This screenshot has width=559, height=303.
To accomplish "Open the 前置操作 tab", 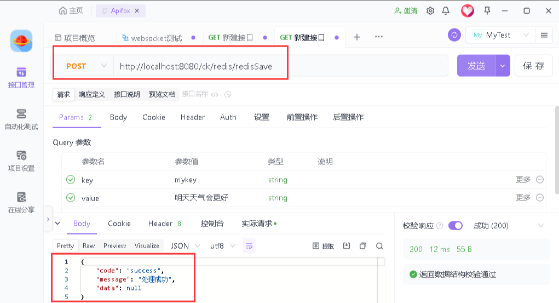I will click(x=302, y=117).
